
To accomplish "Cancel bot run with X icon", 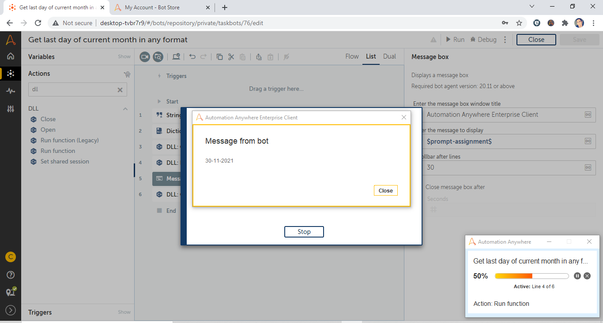I will pyautogui.click(x=587, y=276).
